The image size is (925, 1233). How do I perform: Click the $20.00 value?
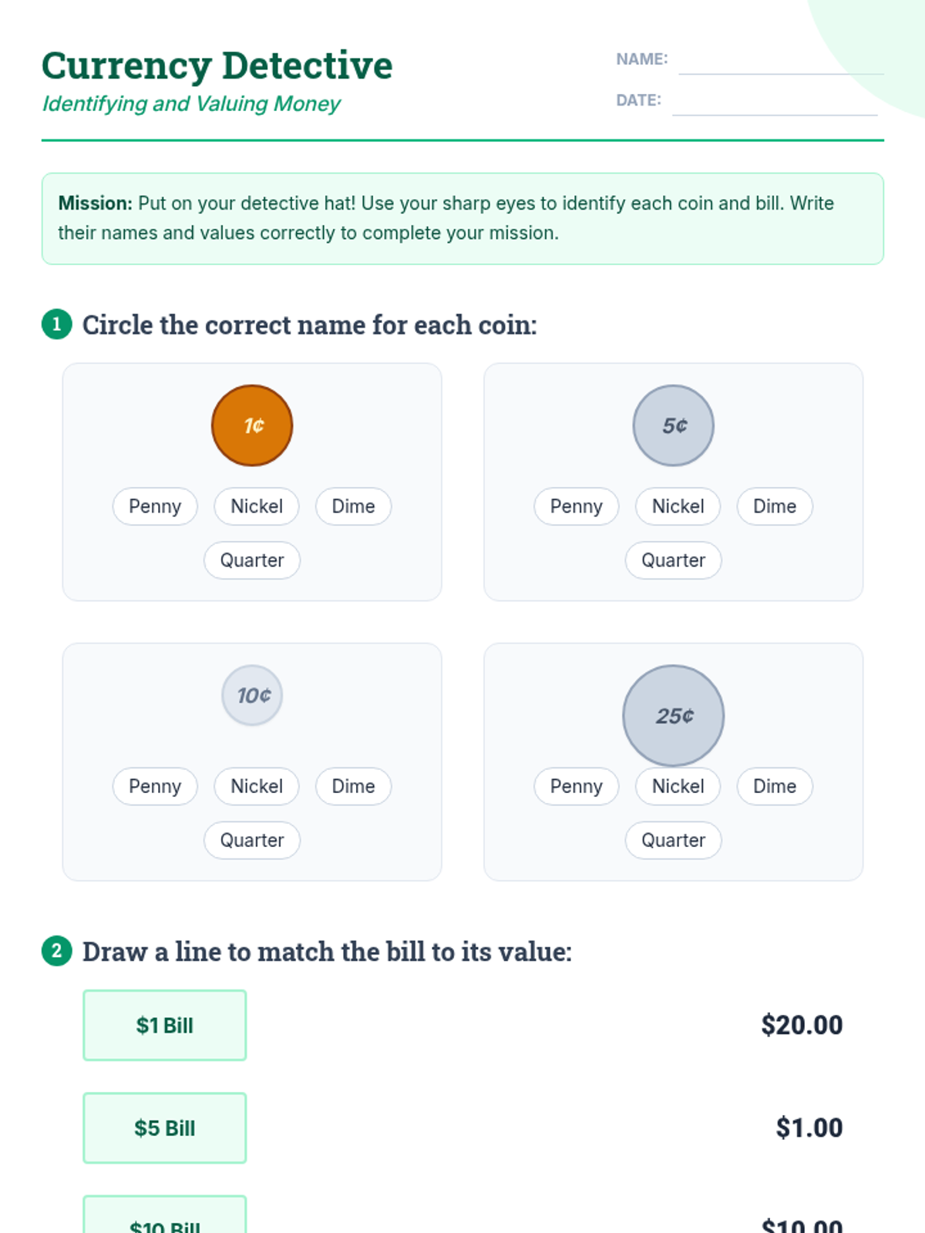pos(802,1025)
